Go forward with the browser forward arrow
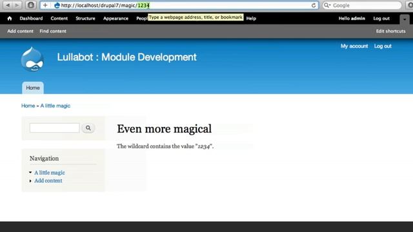Image resolution: width=413 pixels, height=232 pixels. tap(17, 5)
